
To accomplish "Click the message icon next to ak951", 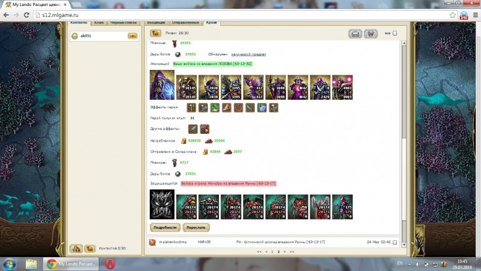I will click(132, 36).
